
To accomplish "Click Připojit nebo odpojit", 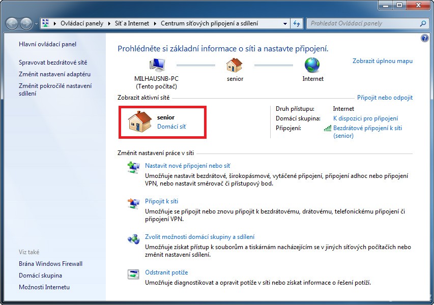I will click(385, 98).
